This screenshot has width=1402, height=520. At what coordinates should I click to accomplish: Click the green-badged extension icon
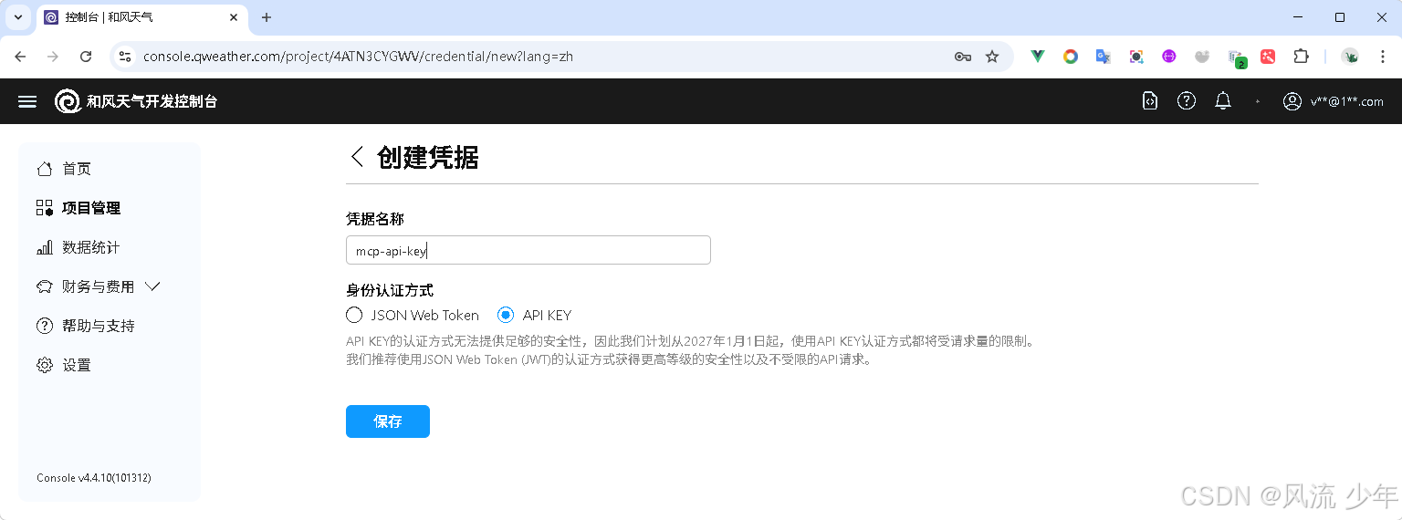tap(1236, 57)
